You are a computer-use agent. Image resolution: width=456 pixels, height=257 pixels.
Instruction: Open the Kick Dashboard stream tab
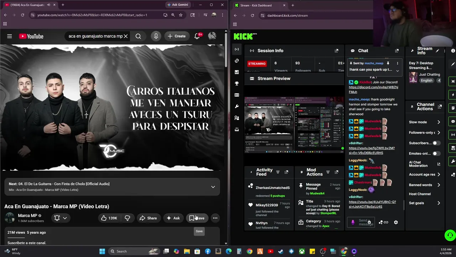click(x=260, y=5)
